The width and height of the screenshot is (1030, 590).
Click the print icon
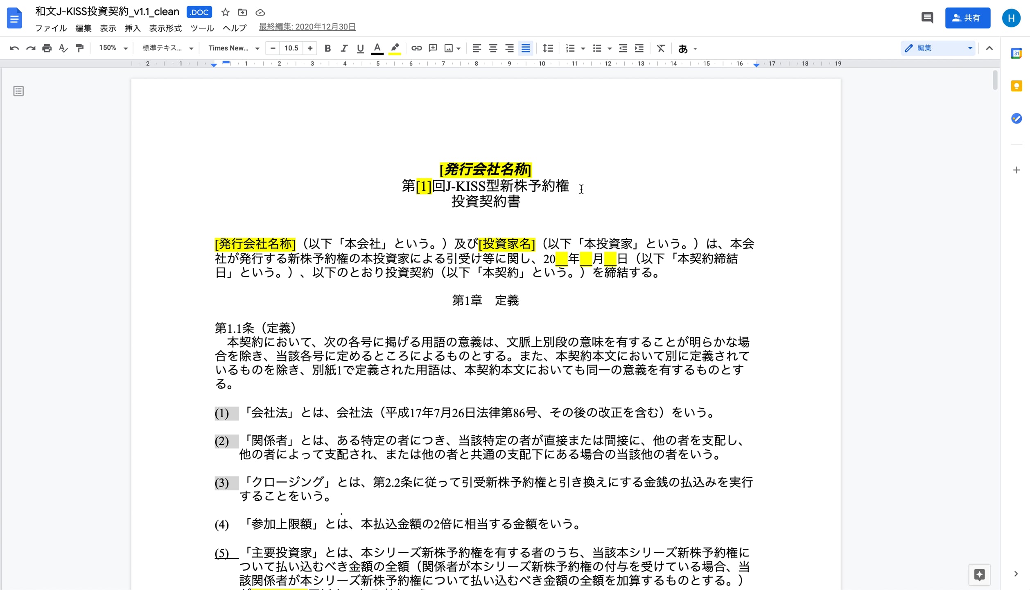pyautogui.click(x=47, y=48)
